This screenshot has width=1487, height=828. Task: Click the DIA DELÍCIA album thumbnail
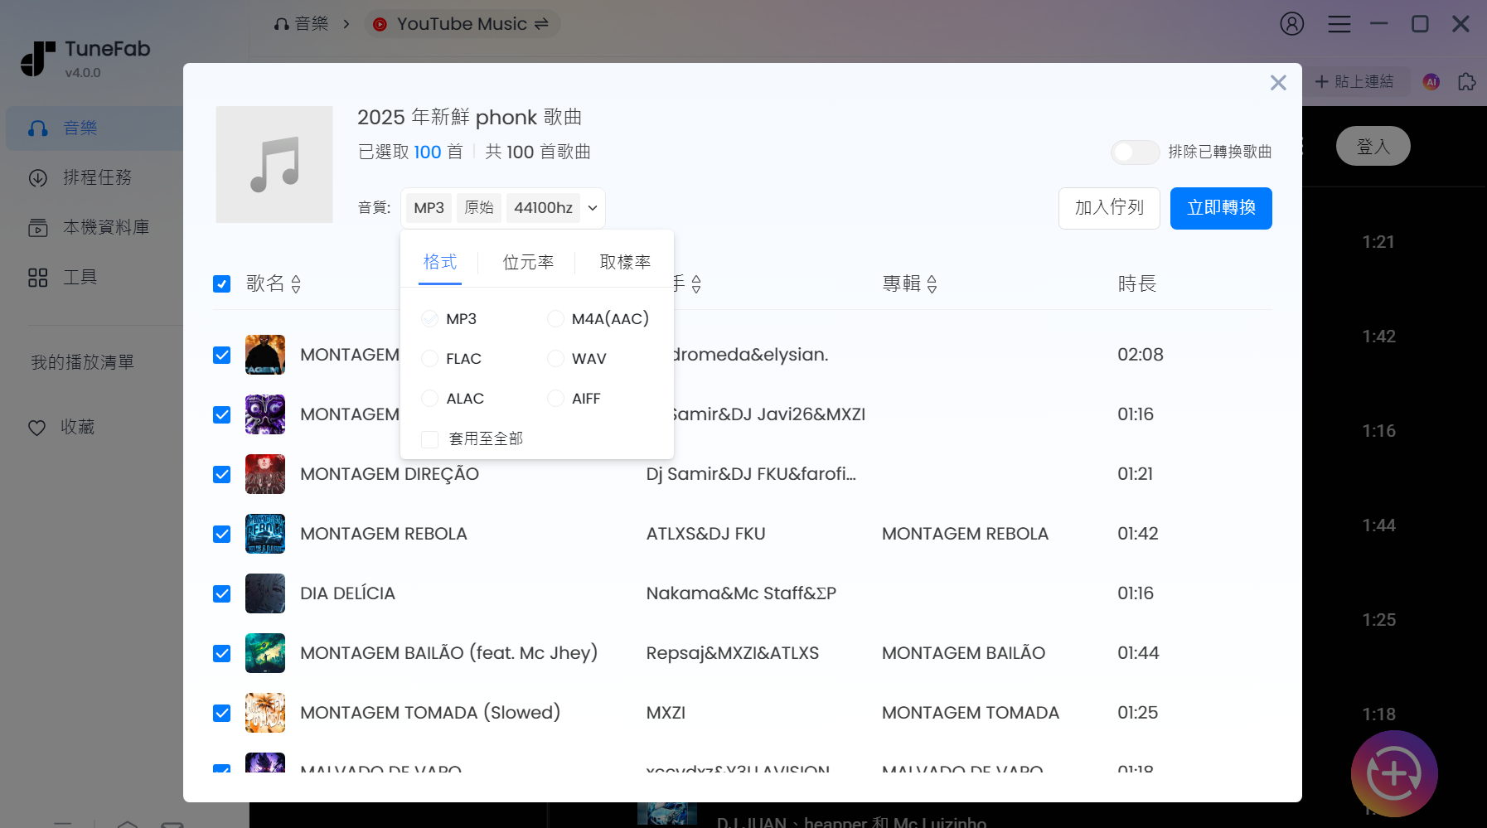click(x=264, y=593)
